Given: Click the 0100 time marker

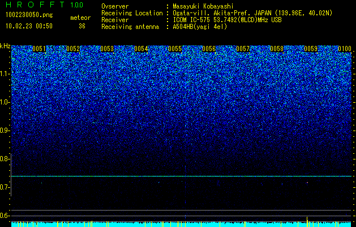Looking at the screenshot, I should pyautogui.click(x=345, y=49).
